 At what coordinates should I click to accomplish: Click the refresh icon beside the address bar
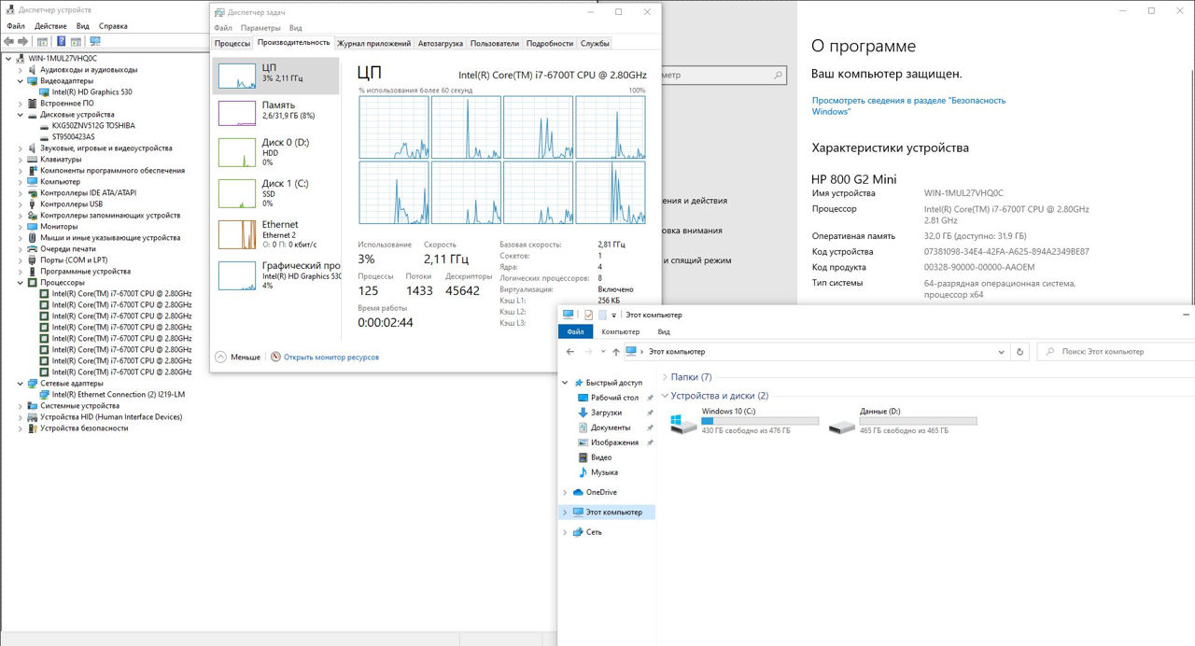click(x=1019, y=352)
